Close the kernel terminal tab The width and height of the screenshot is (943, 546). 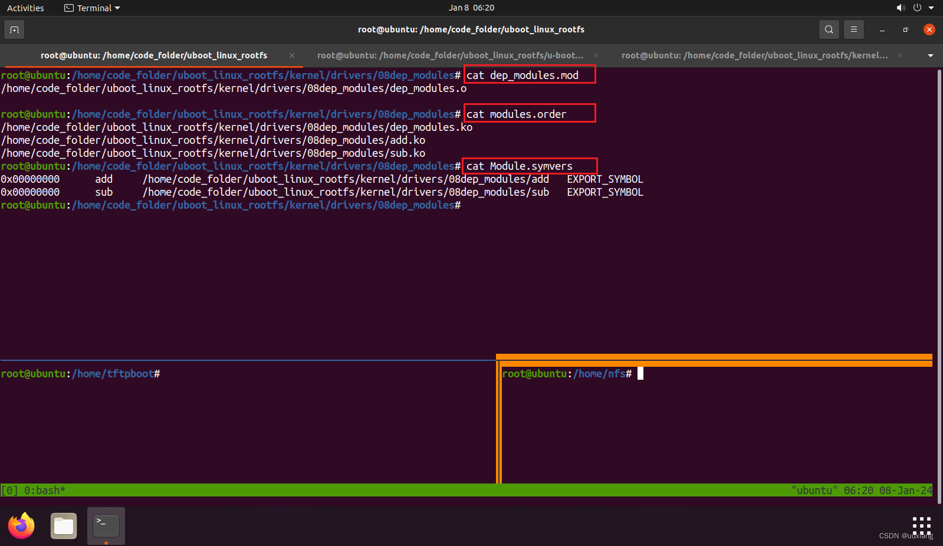pos(901,55)
